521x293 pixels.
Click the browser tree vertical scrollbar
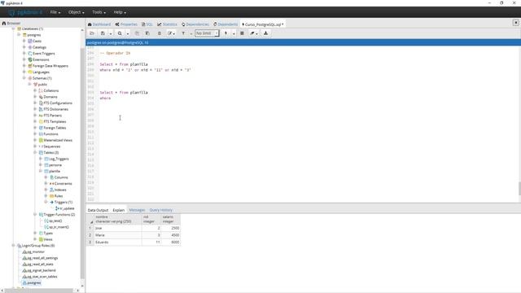pyautogui.click(x=82, y=163)
